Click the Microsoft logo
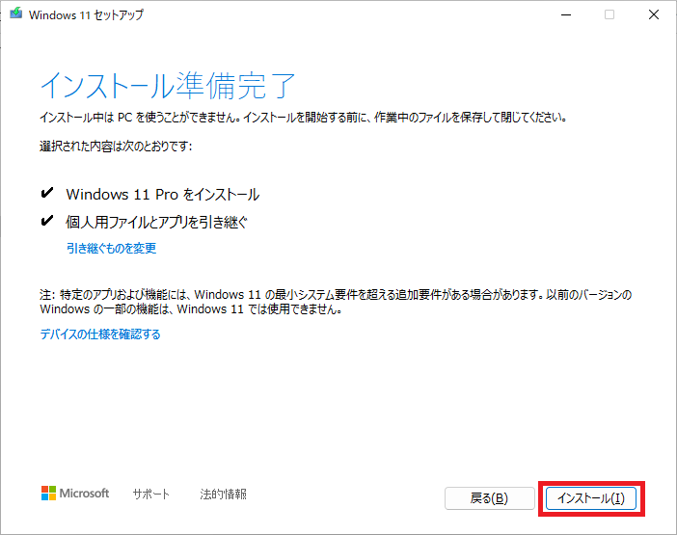Viewport: 677px width, 535px height. click(x=75, y=494)
